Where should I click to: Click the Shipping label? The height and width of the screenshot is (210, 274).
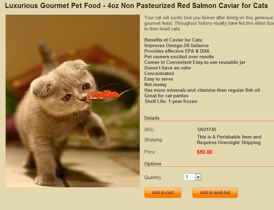154,140
